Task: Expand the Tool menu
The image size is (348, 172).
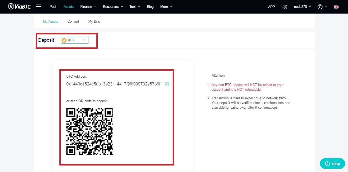Action: tap(135, 7)
